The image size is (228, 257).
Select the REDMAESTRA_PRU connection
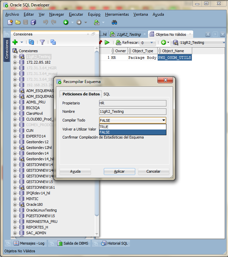click(x=42, y=222)
